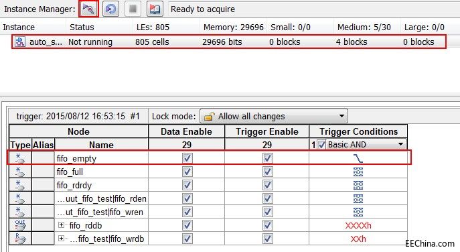Click the node type icon for fifo_rden
Viewport: 460px width, 252px height.
pyautogui.click(x=19, y=199)
